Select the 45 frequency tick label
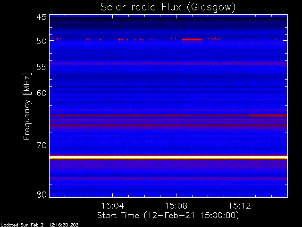This screenshot has height=227, width=302. click(x=42, y=17)
